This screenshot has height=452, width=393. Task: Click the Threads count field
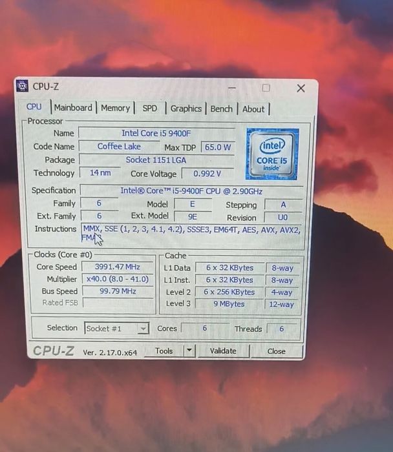pos(282,328)
